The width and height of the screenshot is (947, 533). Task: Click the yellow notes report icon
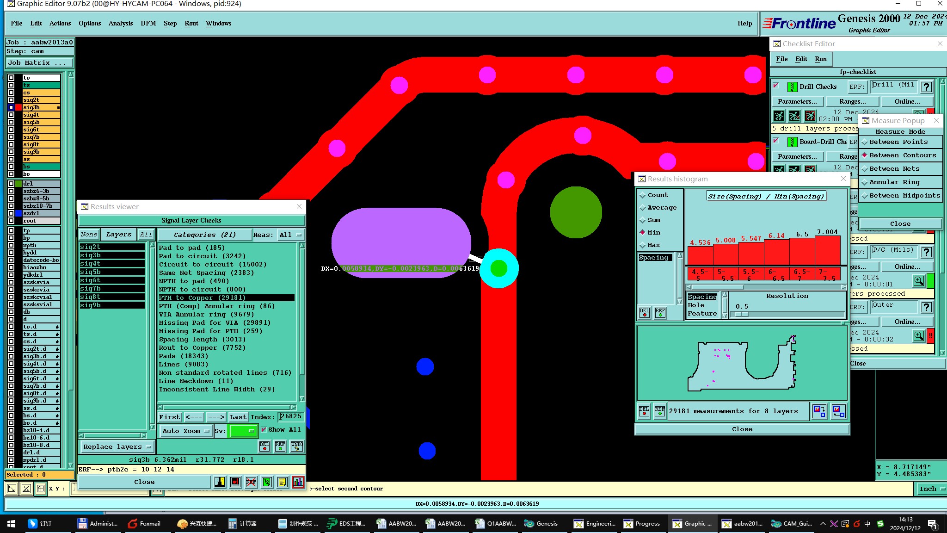[x=282, y=482]
